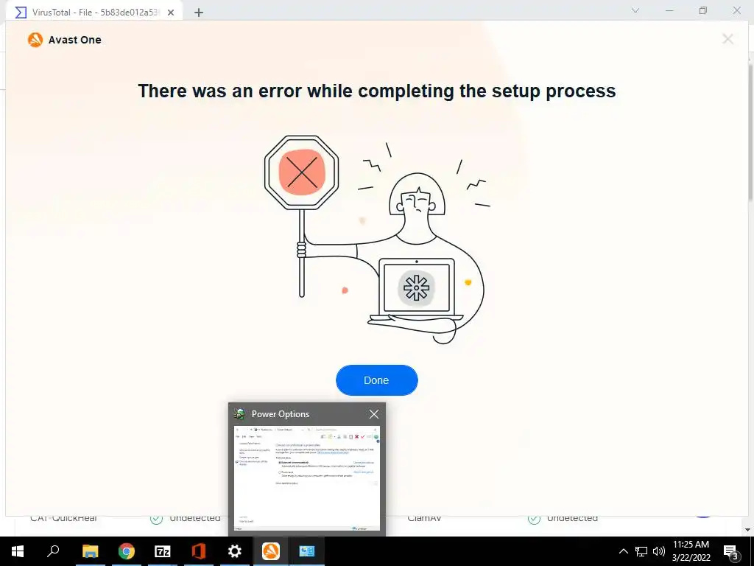
Task: Open Settings gear in the taskbar
Action: 235,551
